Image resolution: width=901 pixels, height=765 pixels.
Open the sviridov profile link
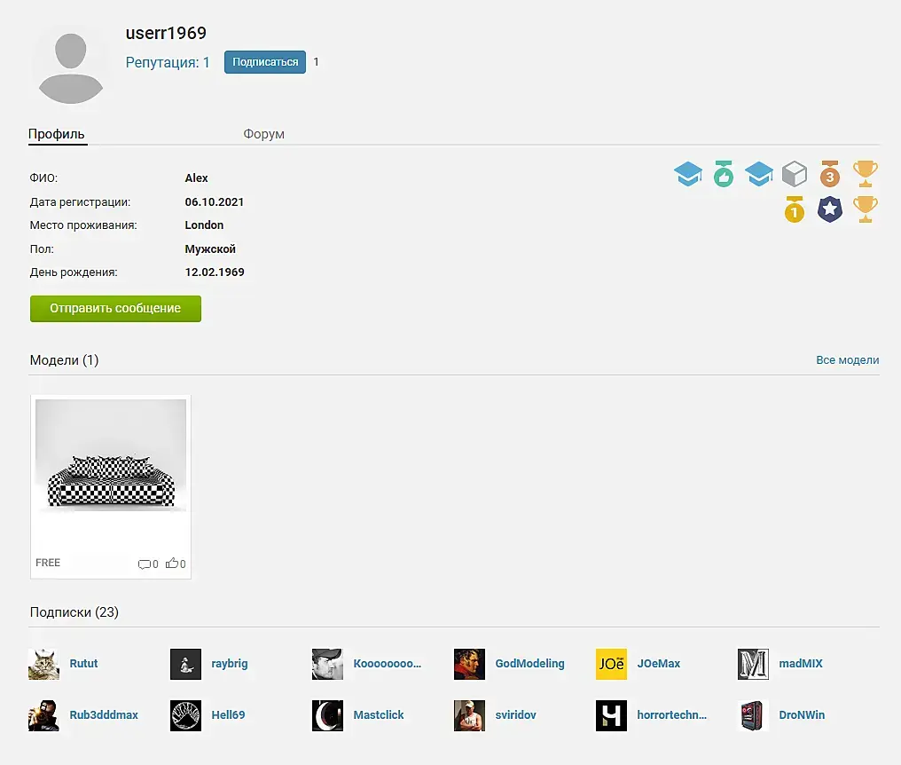tap(515, 715)
